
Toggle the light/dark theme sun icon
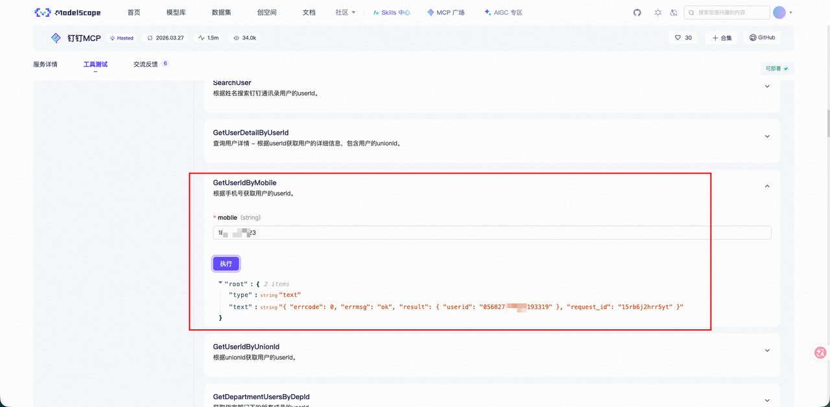(x=658, y=12)
